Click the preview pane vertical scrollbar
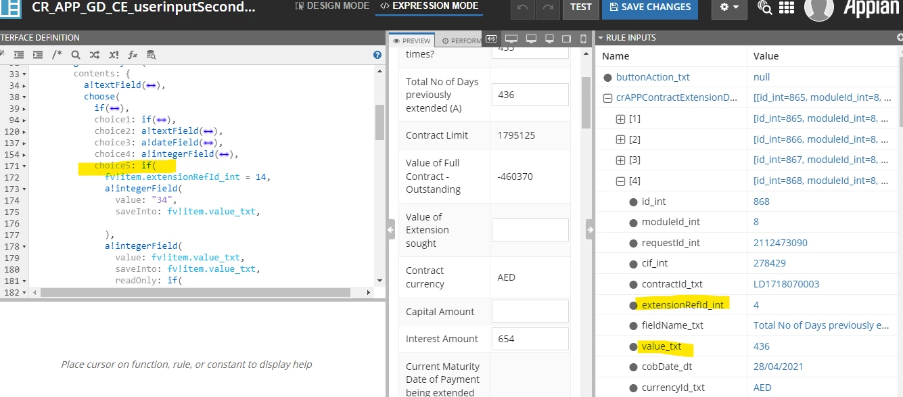The width and height of the screenshot is (903, 397). click(x=586, y=101)
